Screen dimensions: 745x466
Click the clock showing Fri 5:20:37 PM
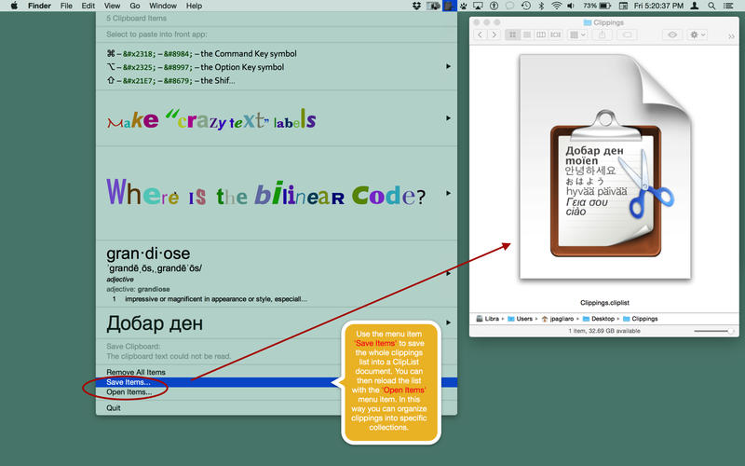click(658, 6)
